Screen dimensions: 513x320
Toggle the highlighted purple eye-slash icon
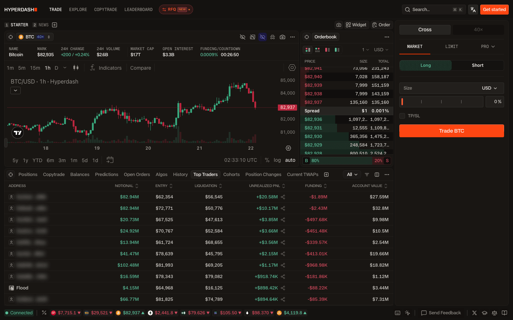(x=263, y=37)
